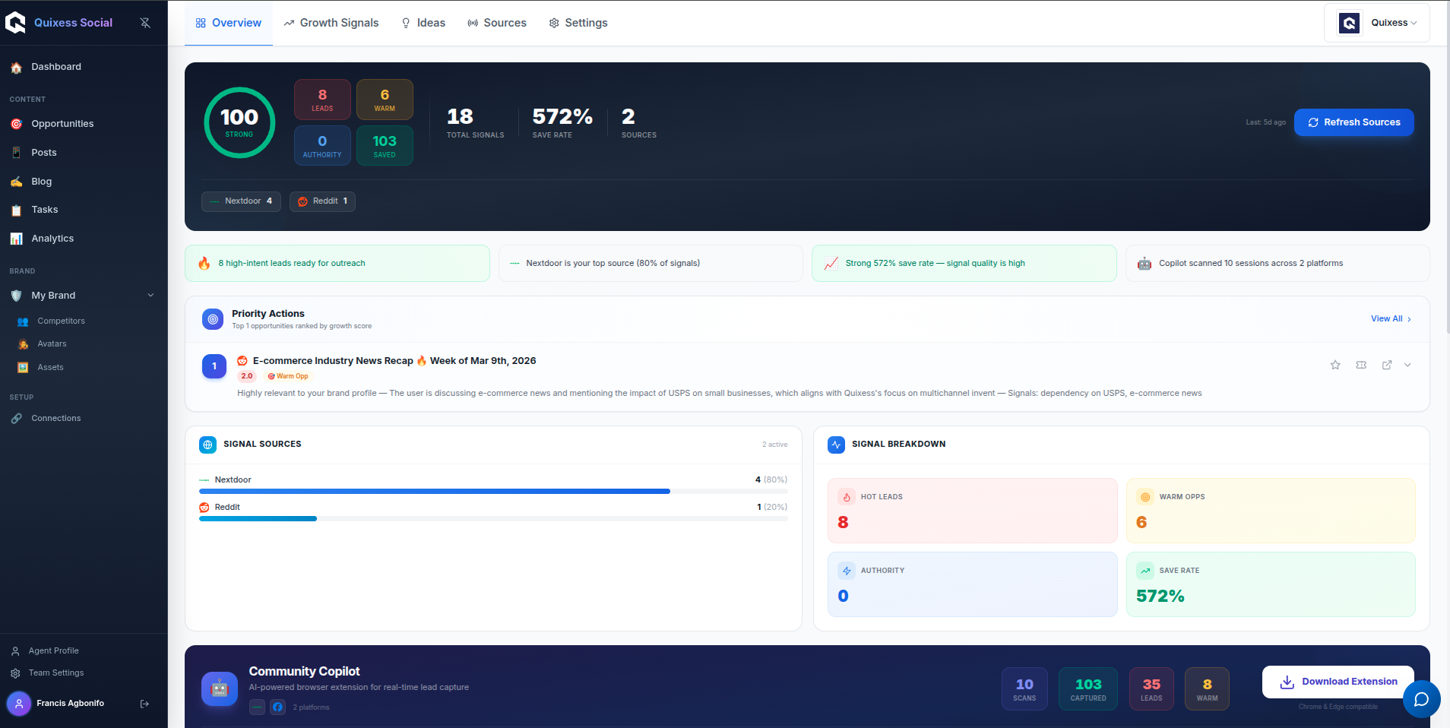Click the 8 Leads stat tile
This screenshot has height=728, width=1450.
[322, 100]
